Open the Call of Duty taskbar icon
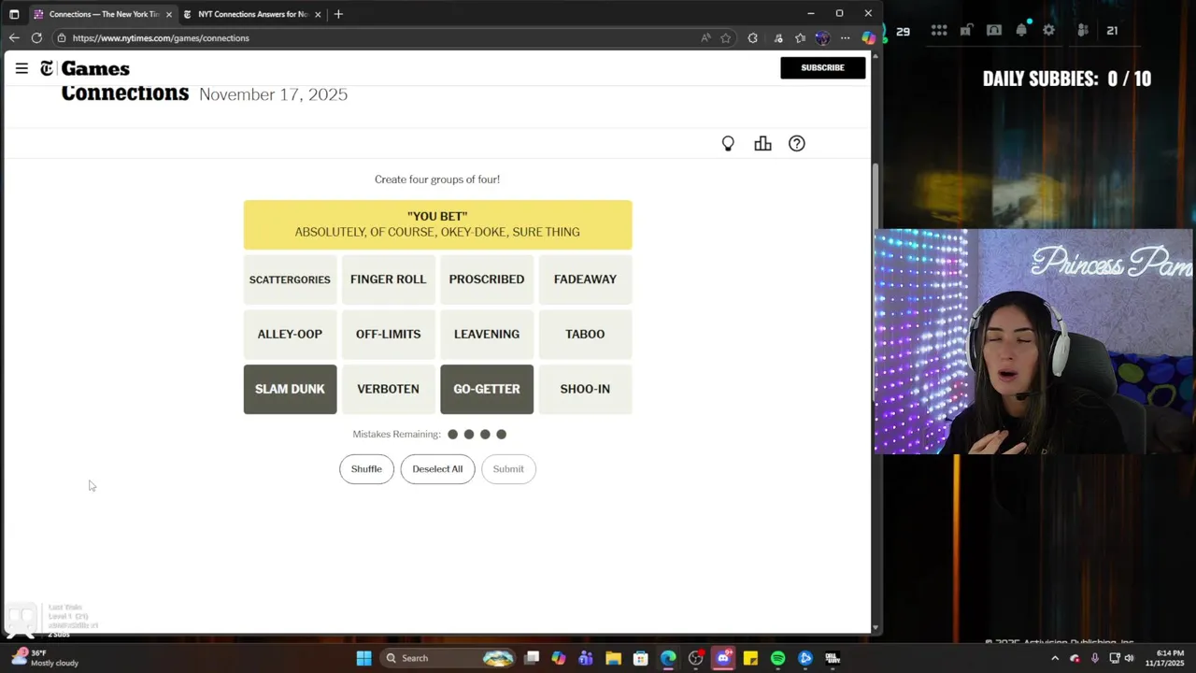 833,658
